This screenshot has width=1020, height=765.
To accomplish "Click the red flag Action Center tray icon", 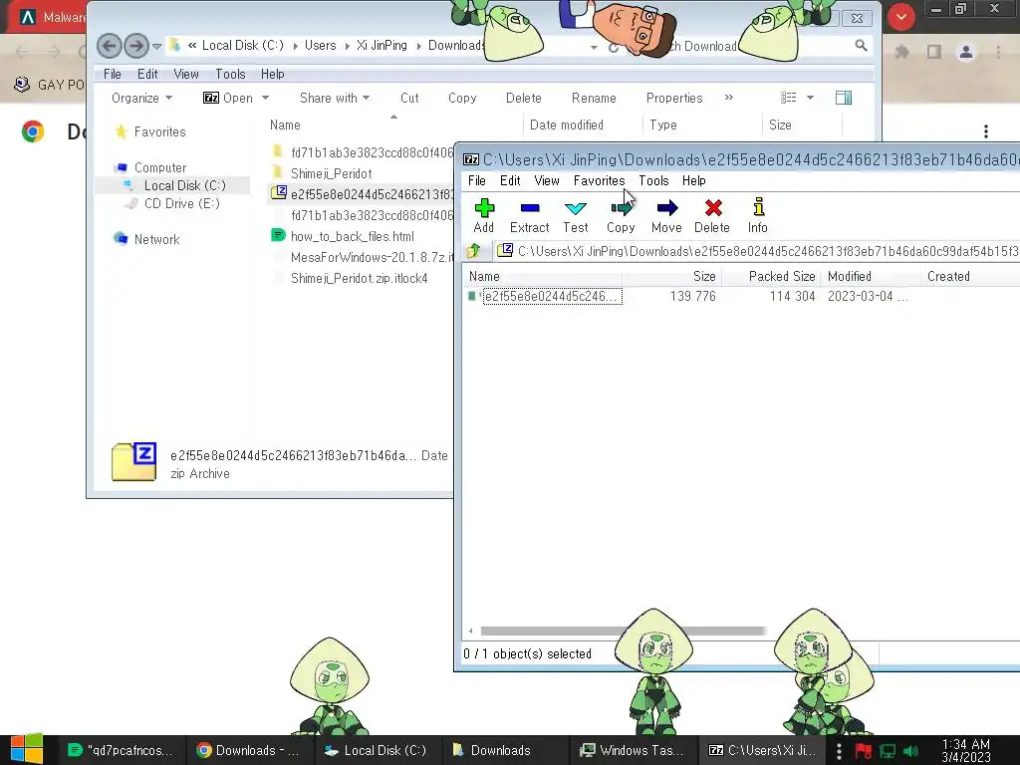I will coord(864,751).
